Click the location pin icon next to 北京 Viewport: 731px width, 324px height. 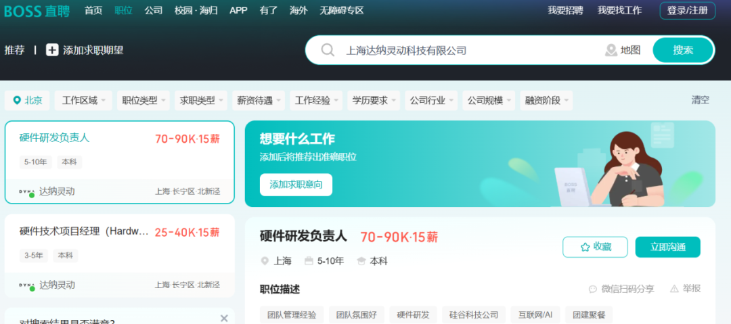[x=17, y=100]
